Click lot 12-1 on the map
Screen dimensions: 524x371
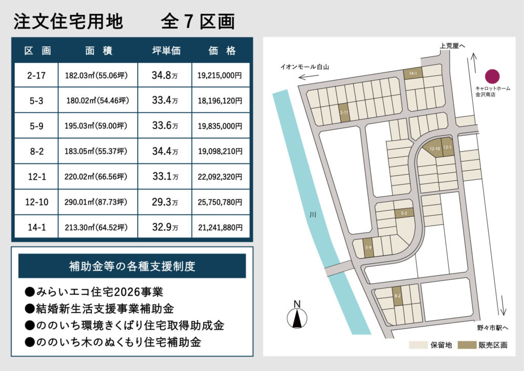(x=448, y=146)
